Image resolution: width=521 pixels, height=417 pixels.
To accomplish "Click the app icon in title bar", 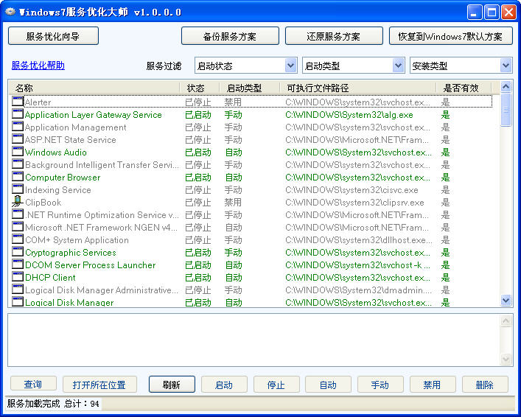I will [10, 12].
